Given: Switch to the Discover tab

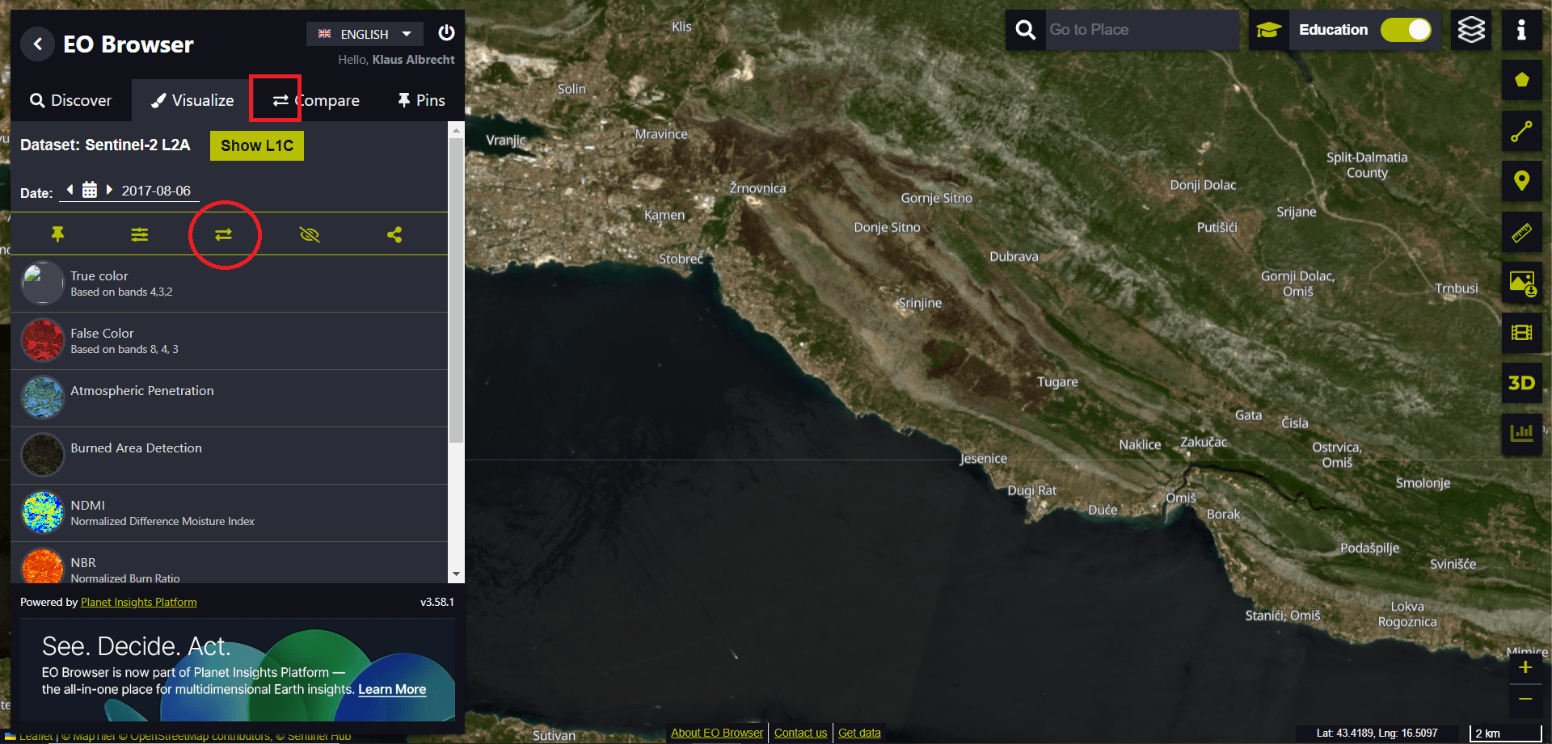Looking at the screenshot, I should click(71, 100).
